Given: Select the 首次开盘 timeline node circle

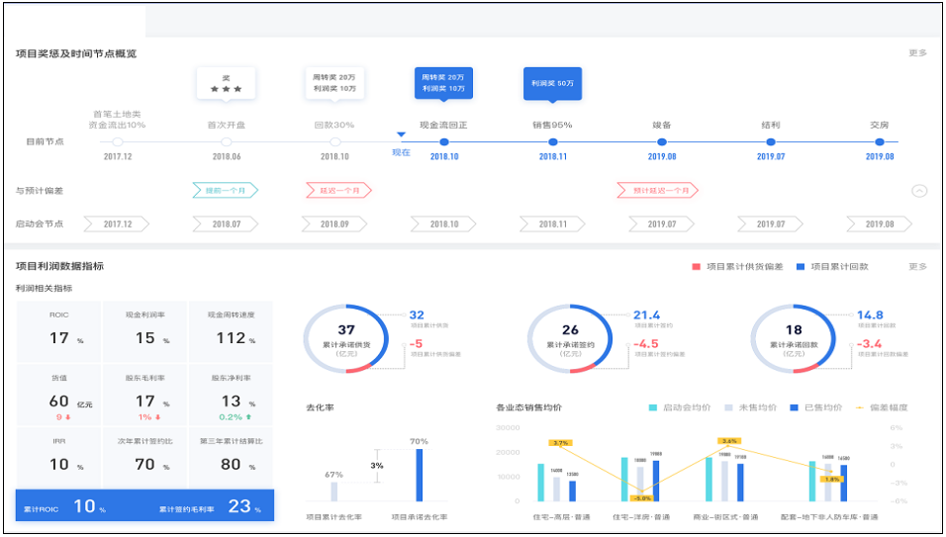Looking at the screenshot, I should (x=227, y=142).
